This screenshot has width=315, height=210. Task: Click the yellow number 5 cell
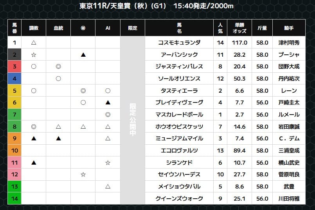pyautogui.click(x=14, y=91)
